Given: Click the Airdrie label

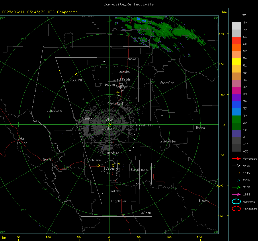Looking at the screenshot, I should (x=113, y=153).
